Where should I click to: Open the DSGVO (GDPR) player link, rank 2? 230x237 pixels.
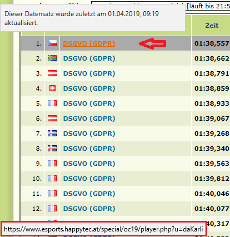pyautogui.click(x=89, y=58)
